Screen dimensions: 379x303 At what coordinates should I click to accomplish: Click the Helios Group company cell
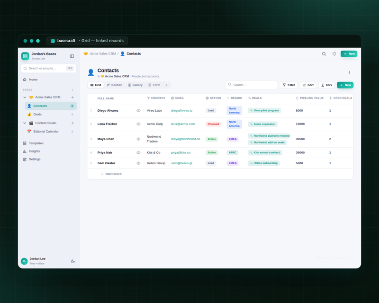click(156, 163)
